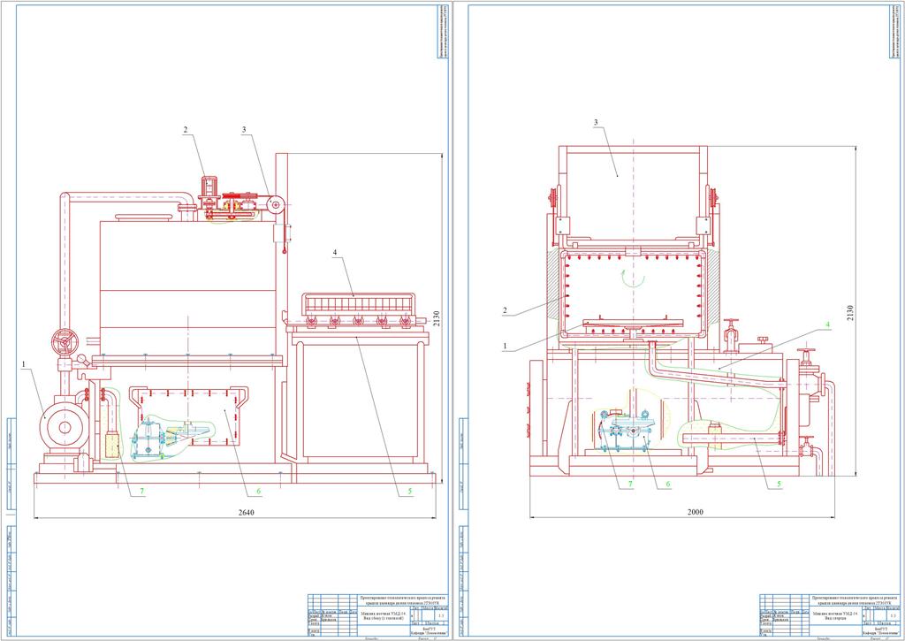Click green callout number 5 on right sheet
The width and height of the screenshot is (905, 641).
click(779, 485)
